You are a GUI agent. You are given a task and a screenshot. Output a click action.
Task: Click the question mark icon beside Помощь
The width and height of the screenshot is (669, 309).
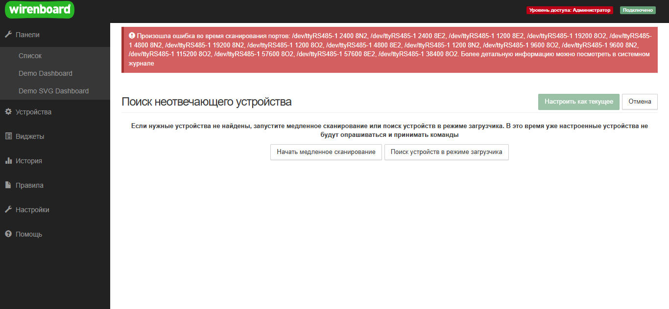coord(8,234)
